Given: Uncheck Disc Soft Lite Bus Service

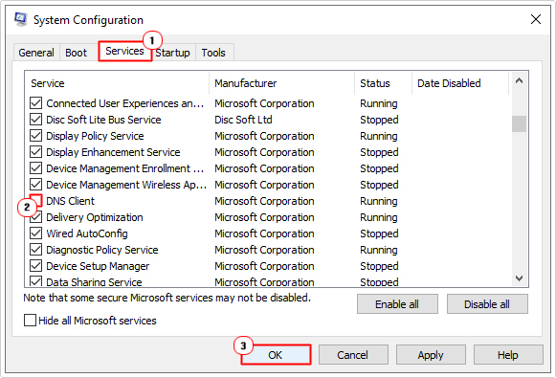Looking at the screenshot, I should pyautogui.click(x=35, y=120).
